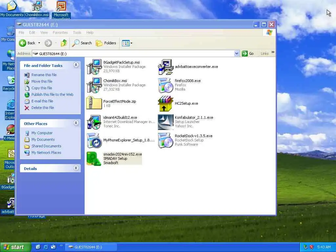Expand the Details panel
This screenshot has width=336, height=252.
tap(76, 168)
